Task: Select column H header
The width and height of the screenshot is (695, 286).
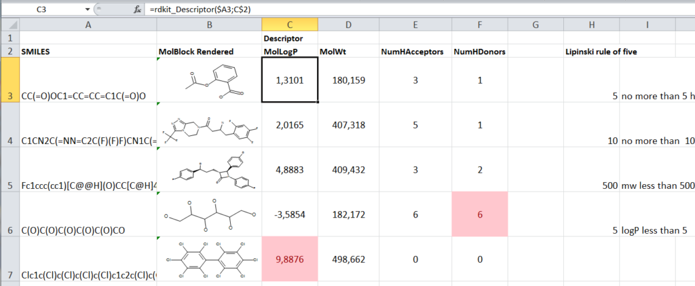Action: tap(591, 25)
